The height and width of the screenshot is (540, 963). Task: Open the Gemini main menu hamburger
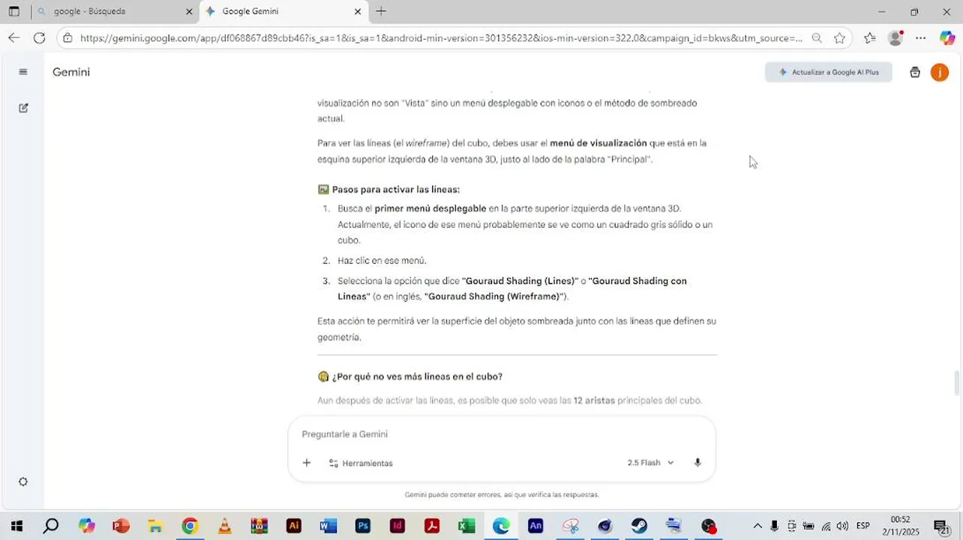tap(23, 72)
